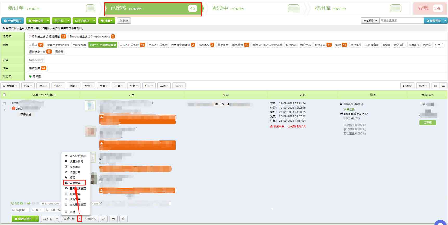Remove the 已申请发票 filter with X
The image size is (448, 225).
(x=115, y=45)
